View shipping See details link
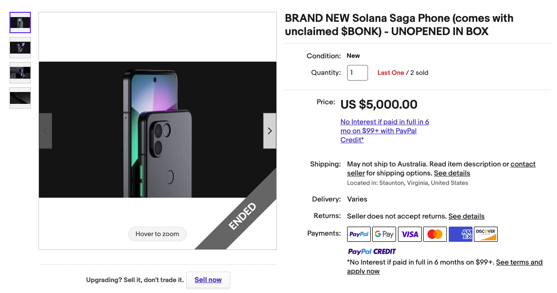Image resolution: width=557 pixels, height=293 pixels. pyautogui.click(x=452, y=173)
